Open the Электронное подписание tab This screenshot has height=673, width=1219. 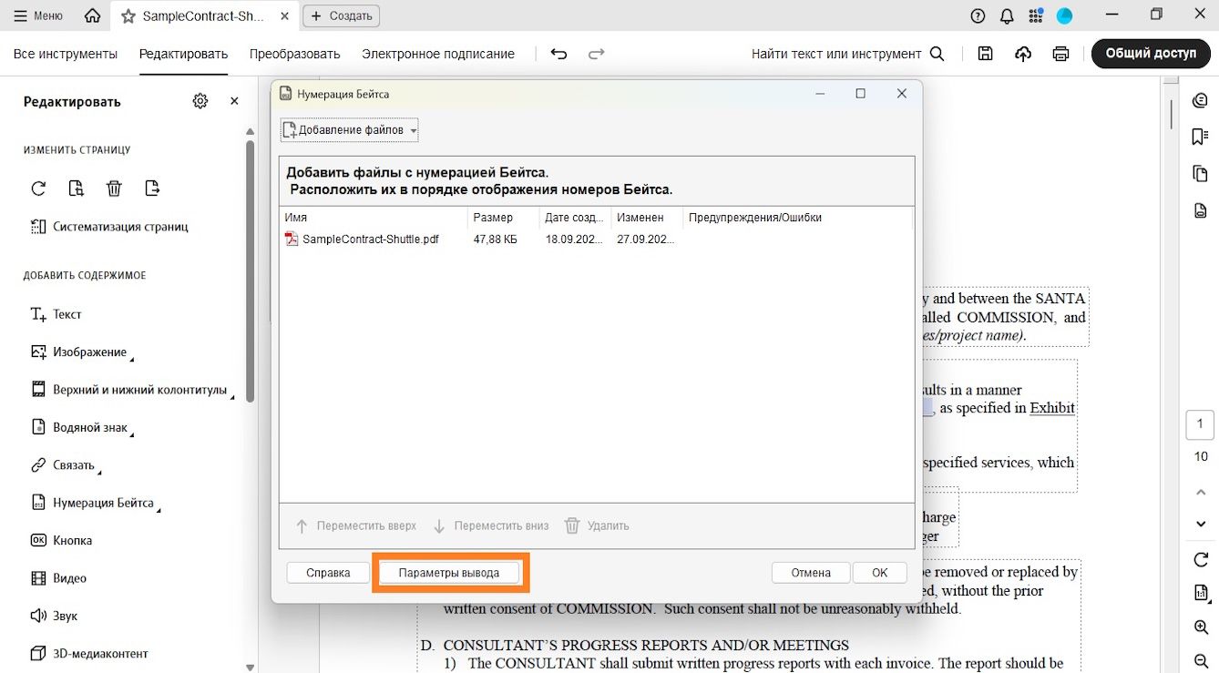[438, 54]
